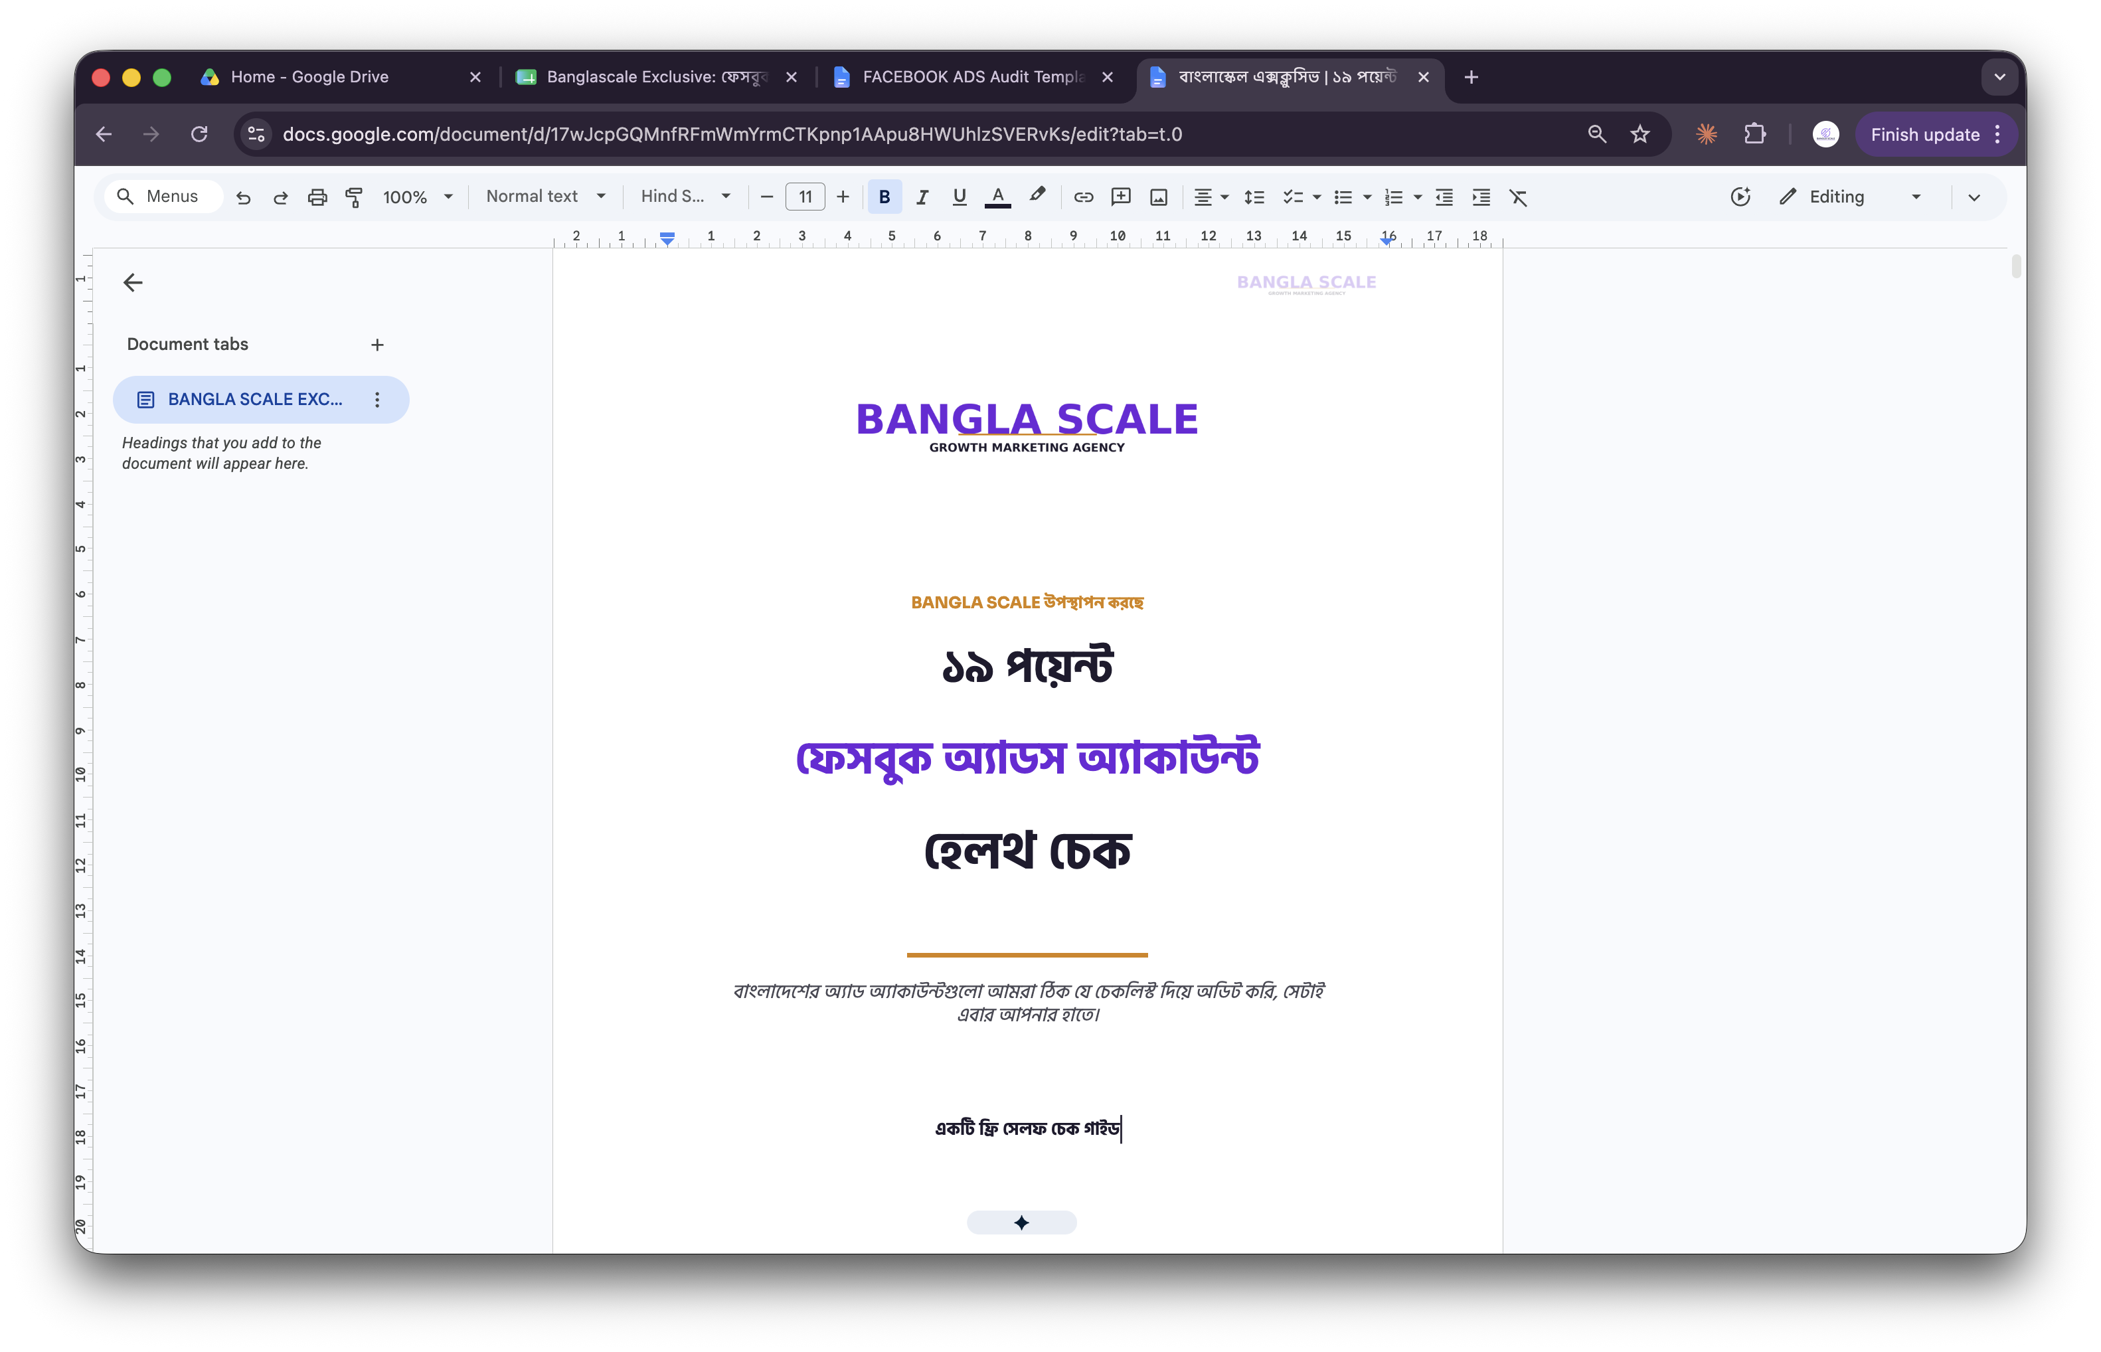Open a new browser tab
The width and height of the screenshot is (2101, 1352).
click(x=1471, y=77)
